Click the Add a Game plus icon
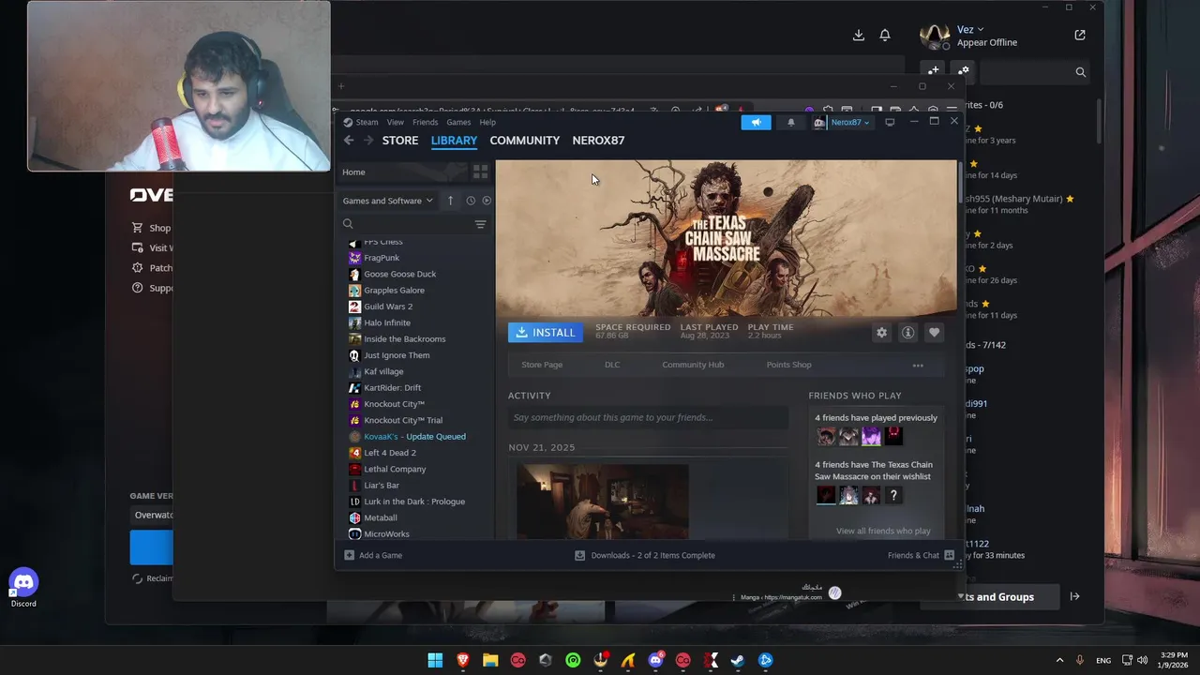 (349, 555)
